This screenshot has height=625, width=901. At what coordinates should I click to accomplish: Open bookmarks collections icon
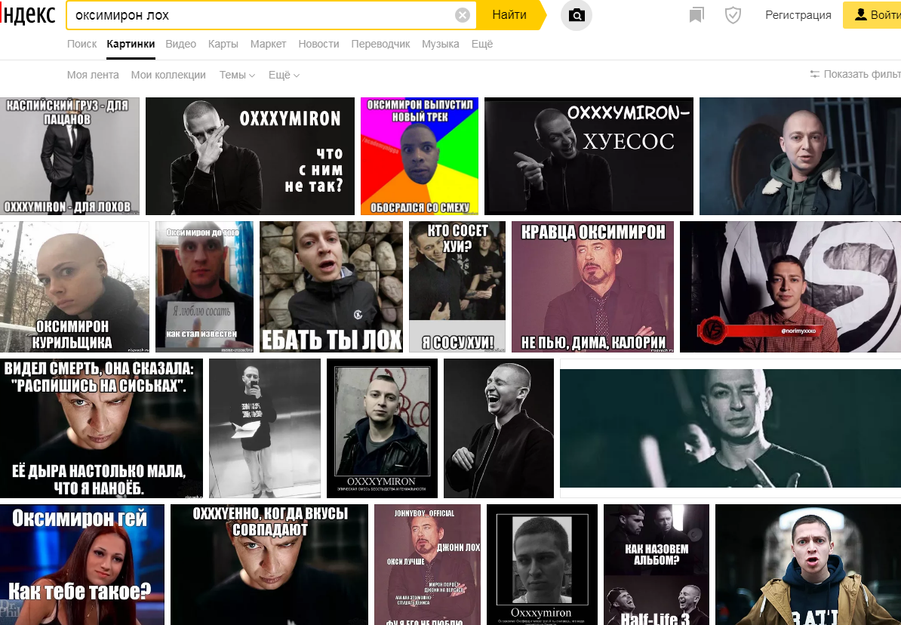pyautogui.click(x=697, y=15)
